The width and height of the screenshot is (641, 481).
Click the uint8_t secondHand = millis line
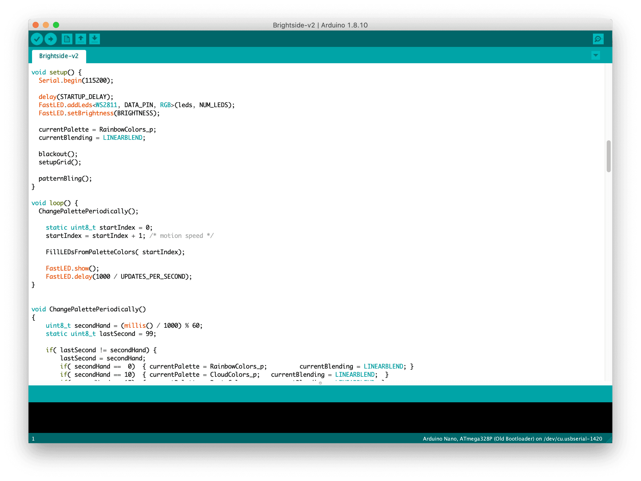124,325
